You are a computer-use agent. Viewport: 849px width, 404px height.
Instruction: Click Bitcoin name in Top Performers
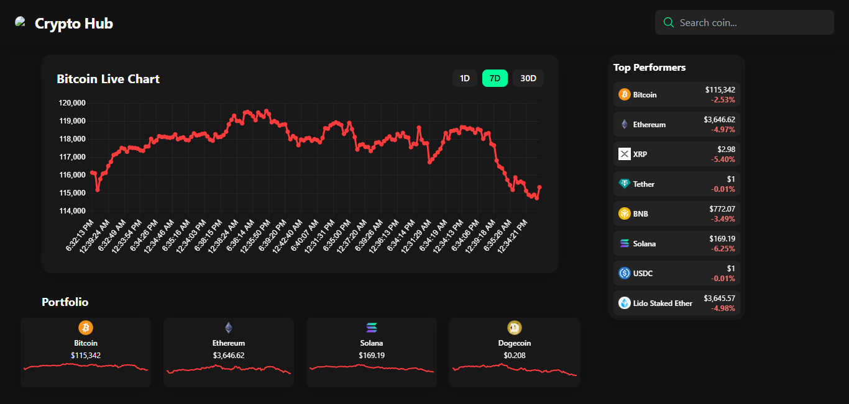tap(645, 95)
